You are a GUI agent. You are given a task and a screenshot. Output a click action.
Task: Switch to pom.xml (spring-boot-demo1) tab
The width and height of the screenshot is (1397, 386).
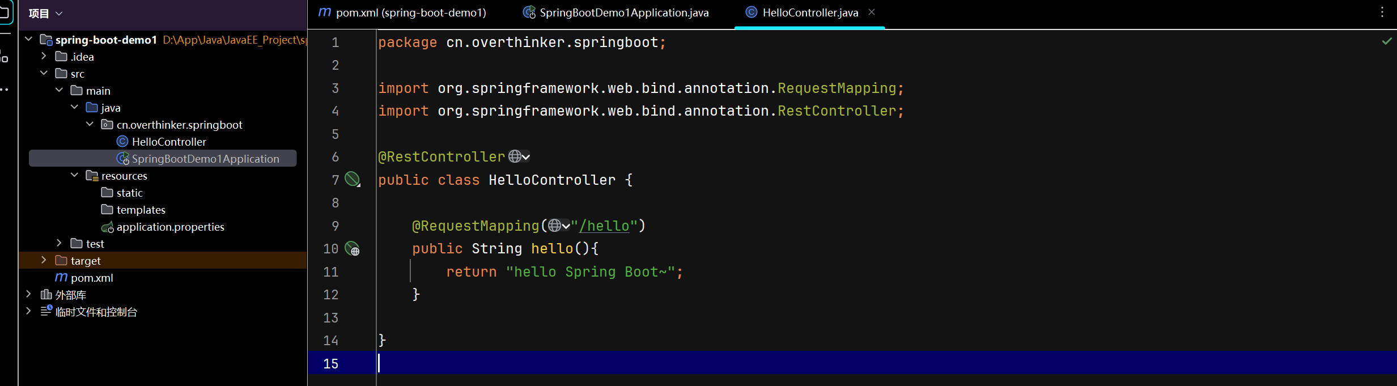tap(402, 12)
